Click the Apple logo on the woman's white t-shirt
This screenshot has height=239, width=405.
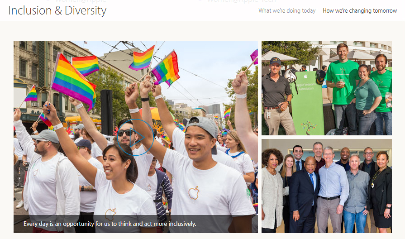[110, 214]
